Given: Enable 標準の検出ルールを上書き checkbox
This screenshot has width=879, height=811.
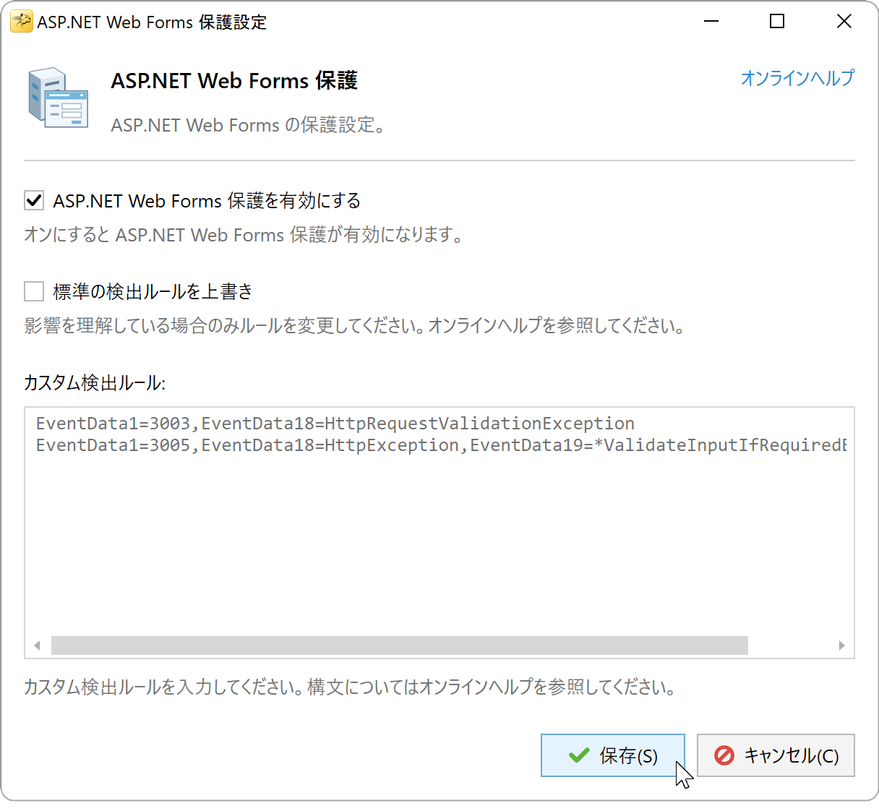Looking at the screenshot, I should point(34,291).
